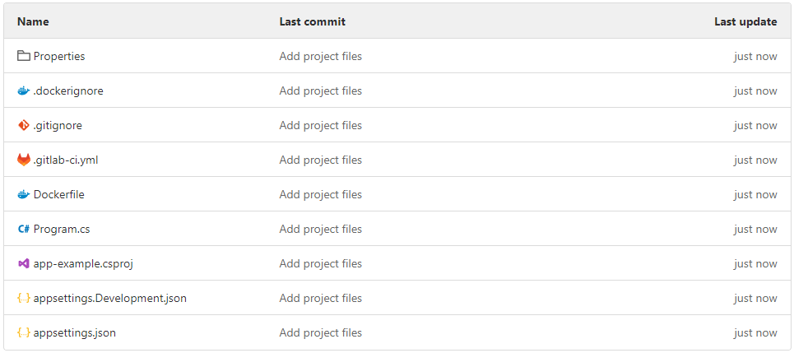Click the GitLab fox icon

tap(23, 160)
